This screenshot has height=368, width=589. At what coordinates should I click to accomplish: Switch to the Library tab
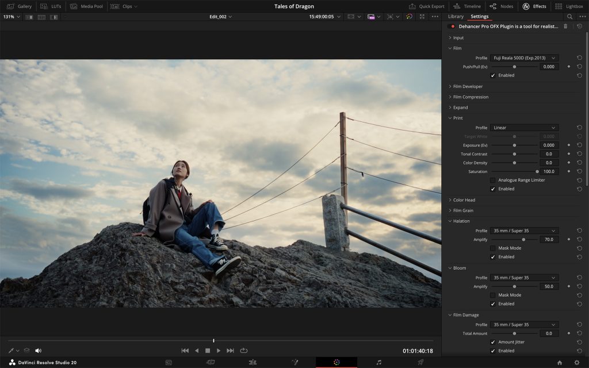point(456,17)
